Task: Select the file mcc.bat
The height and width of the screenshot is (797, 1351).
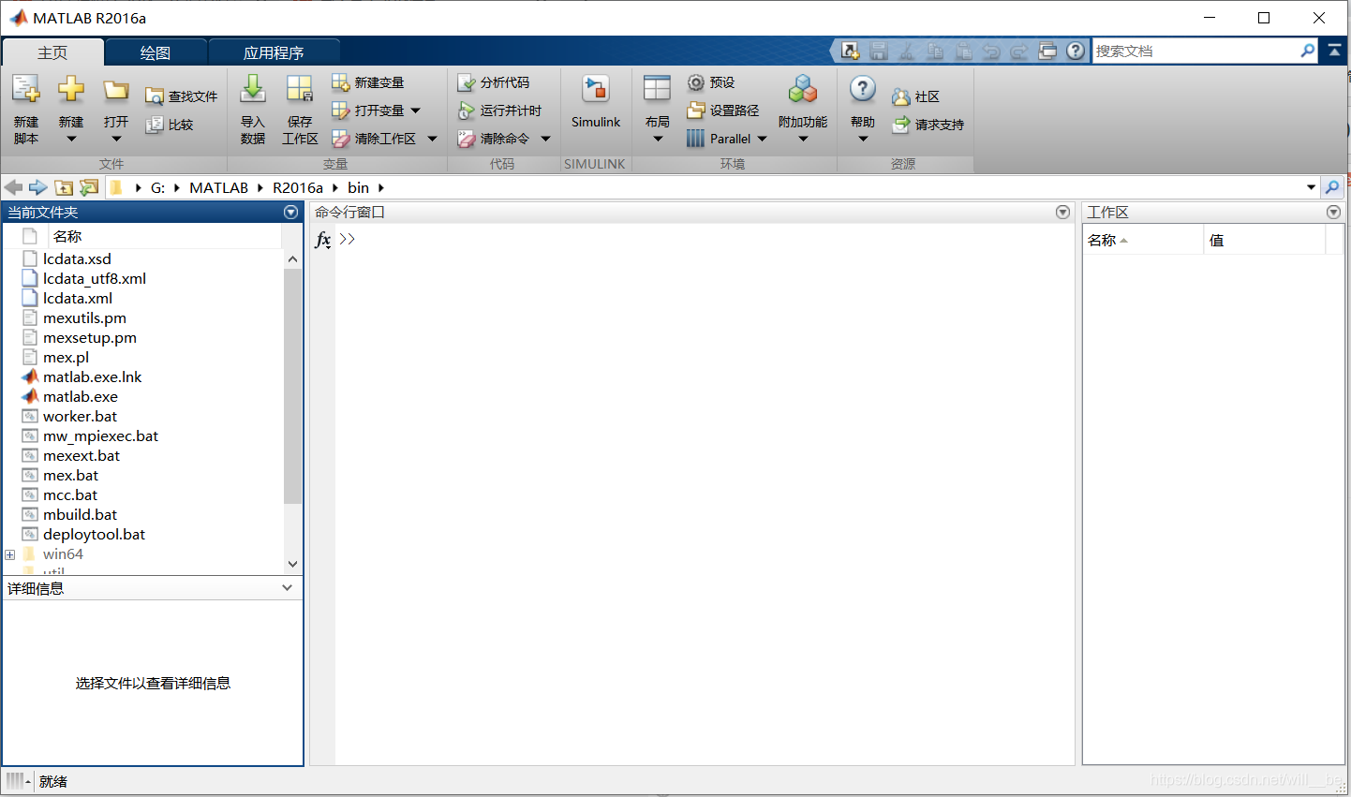Action: tap(70, 495)
